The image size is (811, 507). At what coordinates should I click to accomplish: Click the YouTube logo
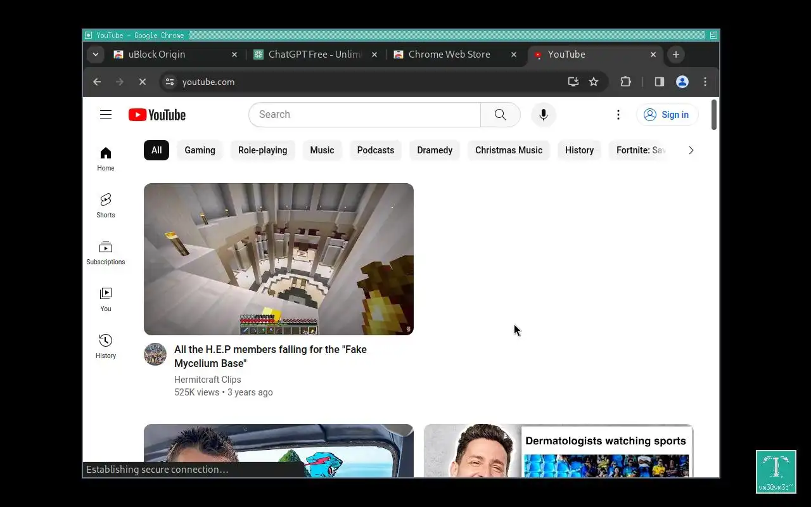tap(157, 115)
